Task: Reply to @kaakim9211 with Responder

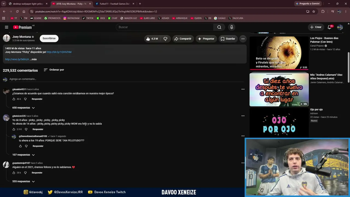Action: point(37,99)
